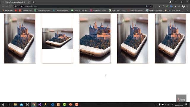Open the clock showing 12/05/2021
The width and height of the screenshot is (190, 107).
click(179, 105)
